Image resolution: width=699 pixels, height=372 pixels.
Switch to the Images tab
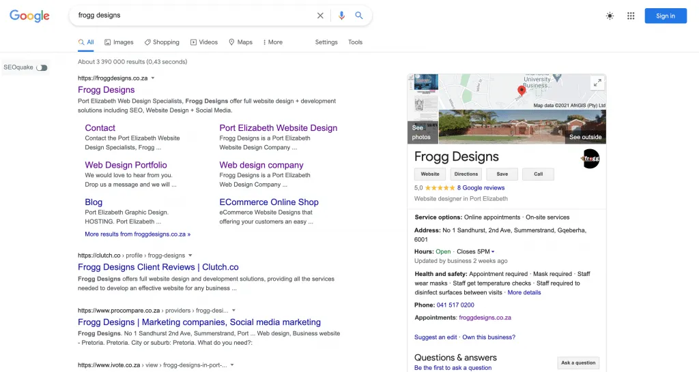(x=119, y=42)
